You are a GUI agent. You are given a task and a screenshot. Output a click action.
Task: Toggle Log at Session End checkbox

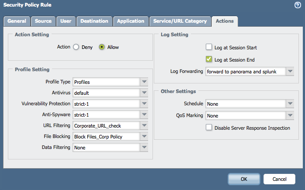[x=209, y=59]
